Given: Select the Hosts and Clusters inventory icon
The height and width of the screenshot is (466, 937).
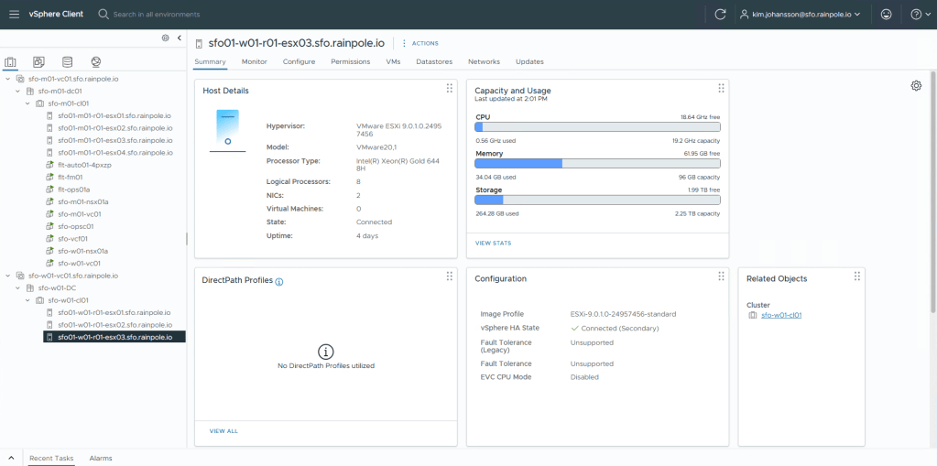Looking at the screenshot, I should (x=11, y=62).
